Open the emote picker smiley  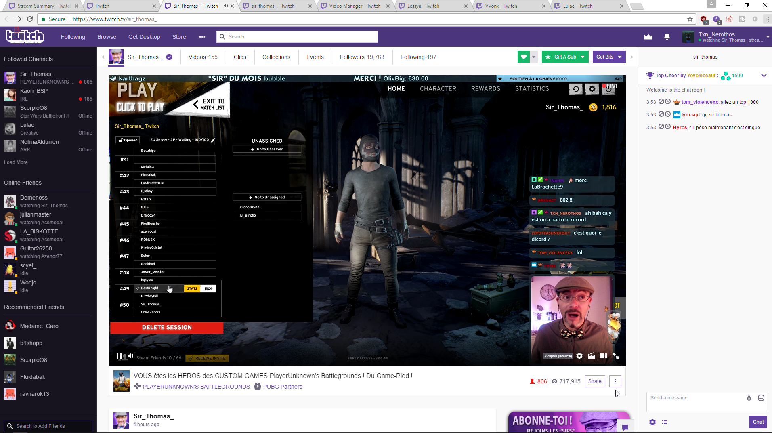pos(761,398)
